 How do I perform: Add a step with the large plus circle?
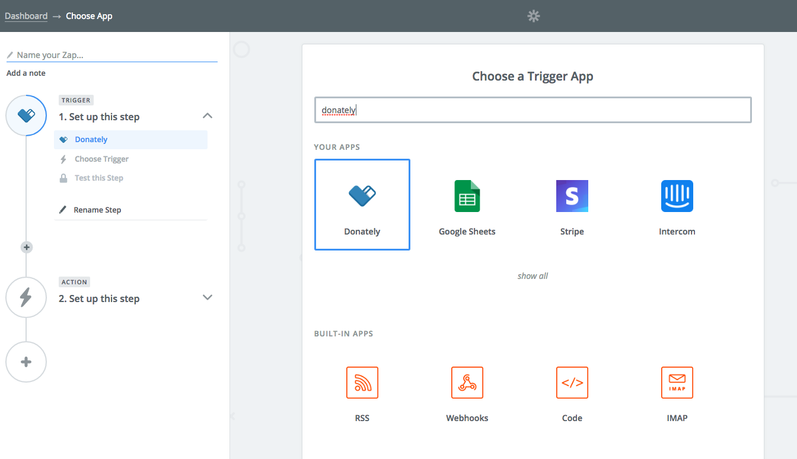(26, 362)
